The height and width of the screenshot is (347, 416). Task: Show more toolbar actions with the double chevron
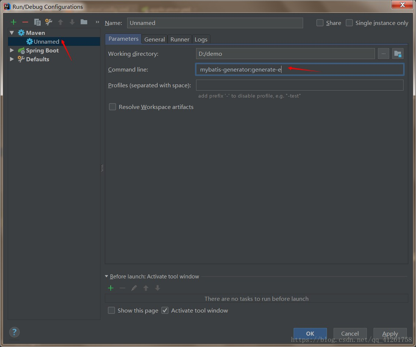pos(97,22)
